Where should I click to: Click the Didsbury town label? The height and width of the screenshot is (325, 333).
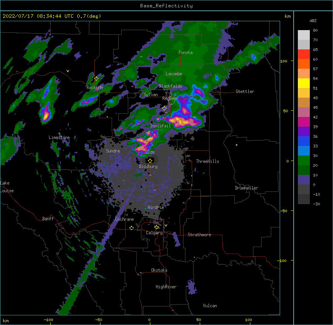(x=148, y=166)
